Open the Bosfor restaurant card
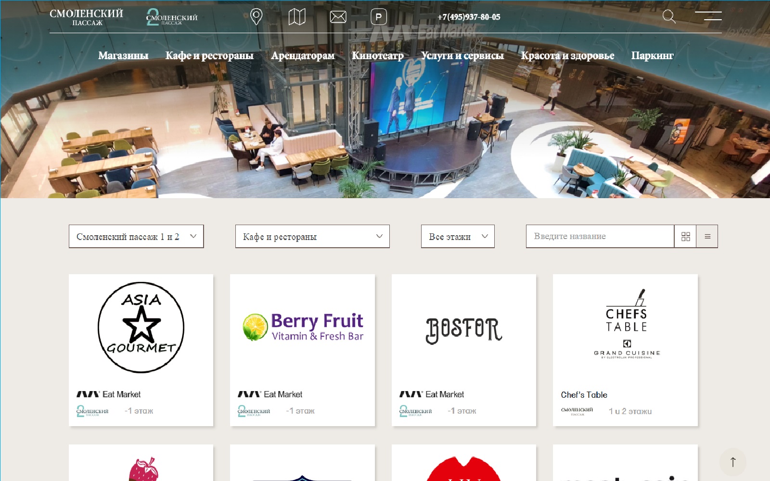 click(464, 350)
